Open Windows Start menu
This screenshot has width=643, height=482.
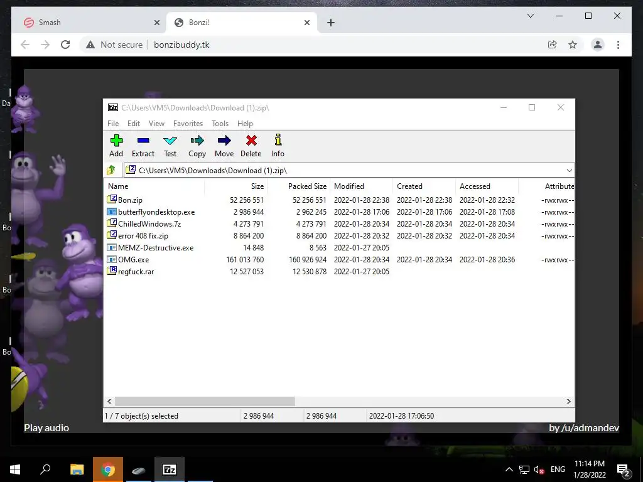point(15,469)
